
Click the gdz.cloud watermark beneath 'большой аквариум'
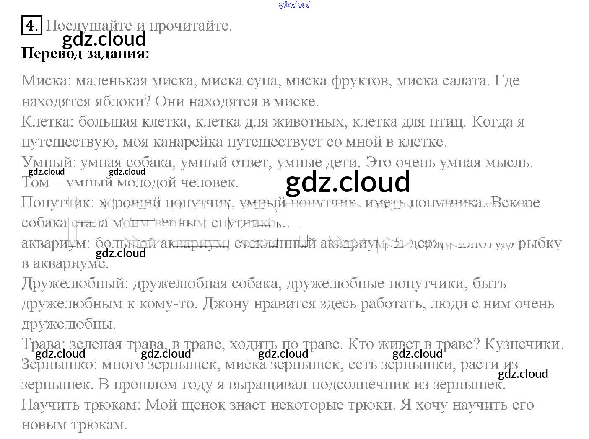pyautogui.click(x=120, y=253)
